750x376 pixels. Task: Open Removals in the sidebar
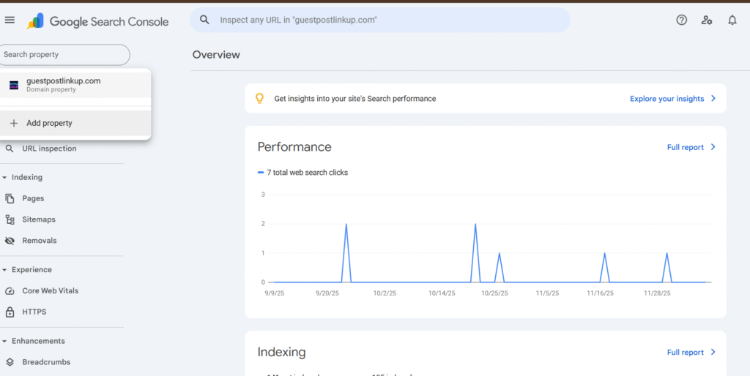point(39,241)
